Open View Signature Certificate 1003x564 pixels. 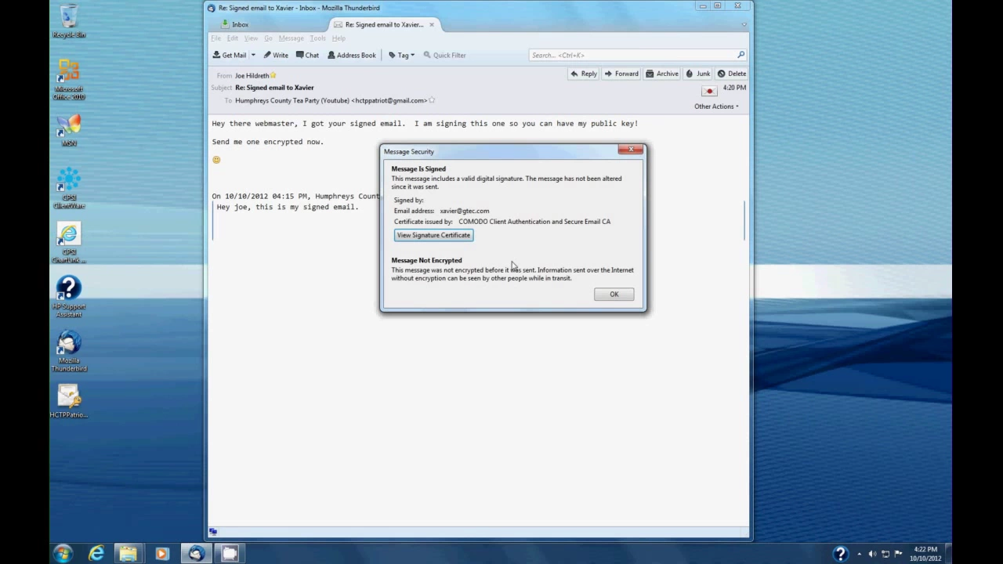(x=433, y=235)
